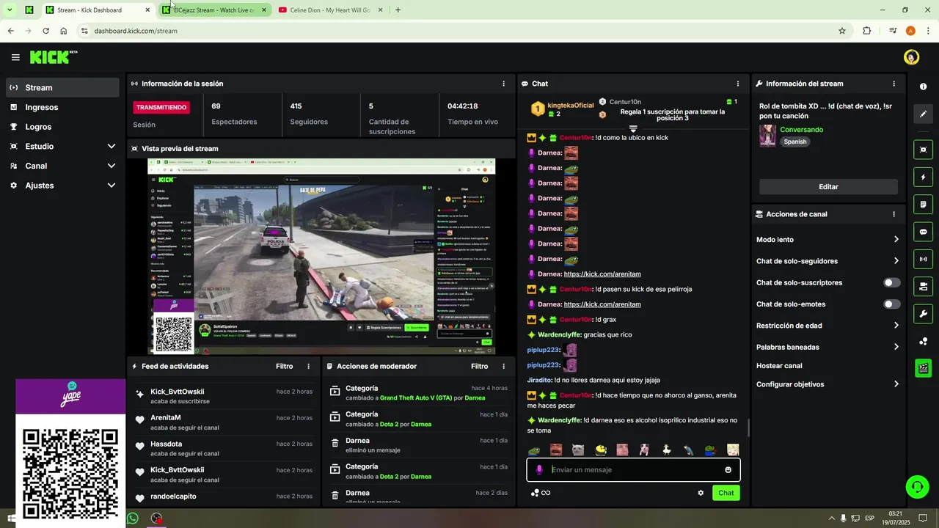
Task: Open the green headset support button
Action: coord(916,486)
